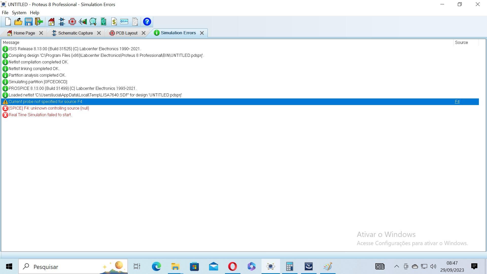Open help via the blue question mark icon

click(147, 22)
